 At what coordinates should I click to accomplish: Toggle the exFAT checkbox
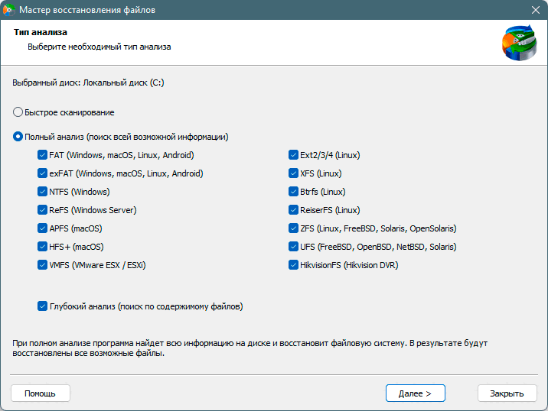click(x=42, y=173)
